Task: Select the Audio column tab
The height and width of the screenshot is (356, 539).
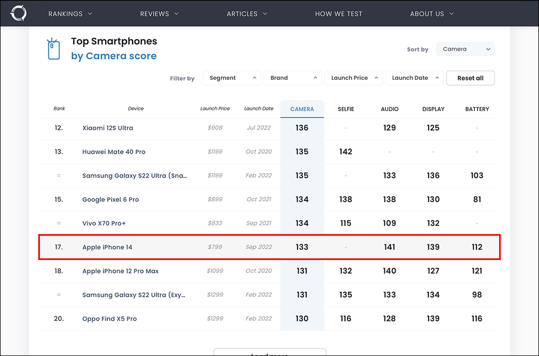Action: click(x=390, y=109)
